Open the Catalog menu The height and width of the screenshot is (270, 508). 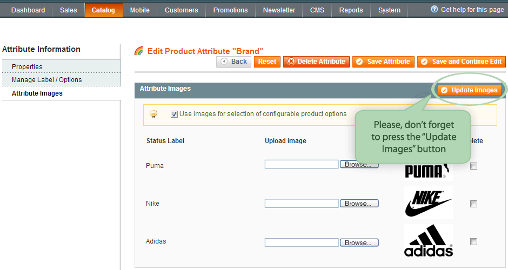[x=103, y=10]
